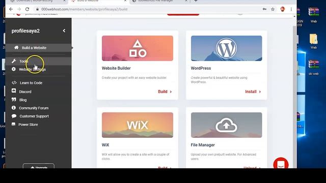Image resolution: width=326 pixels, height=183 pixels.
Task: Click the store icon for Power Store
Action: click(14, 124)
